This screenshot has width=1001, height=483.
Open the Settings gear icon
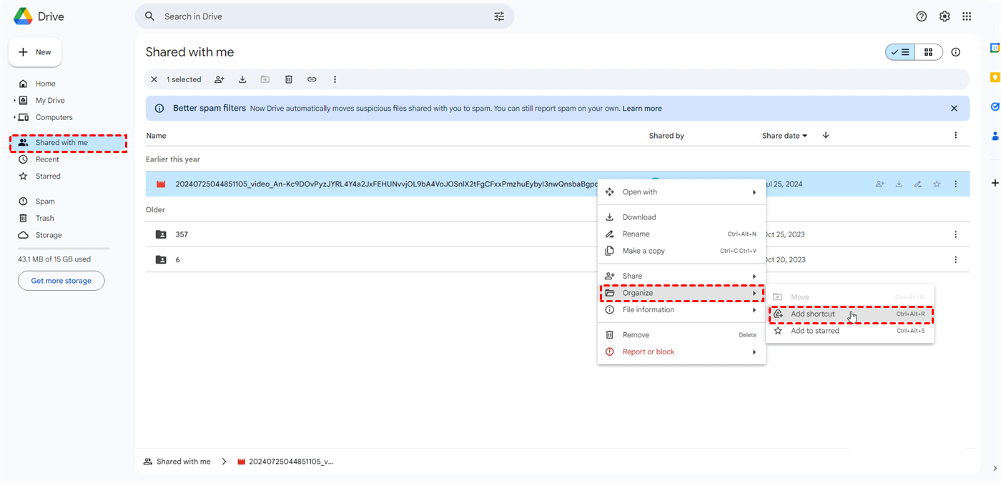tap(945, 16)
